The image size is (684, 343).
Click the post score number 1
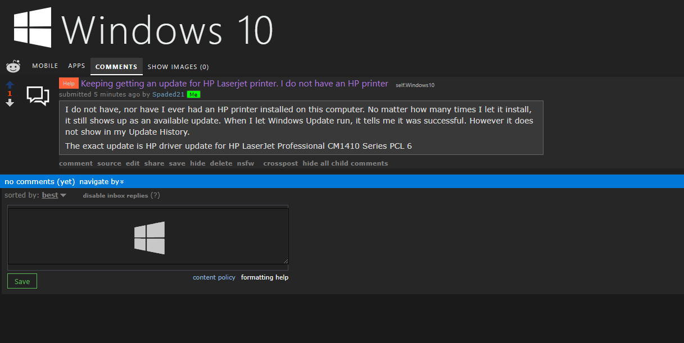[10, 94]
